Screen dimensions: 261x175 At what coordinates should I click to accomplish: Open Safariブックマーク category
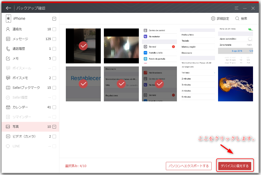(x=30, y=88)
